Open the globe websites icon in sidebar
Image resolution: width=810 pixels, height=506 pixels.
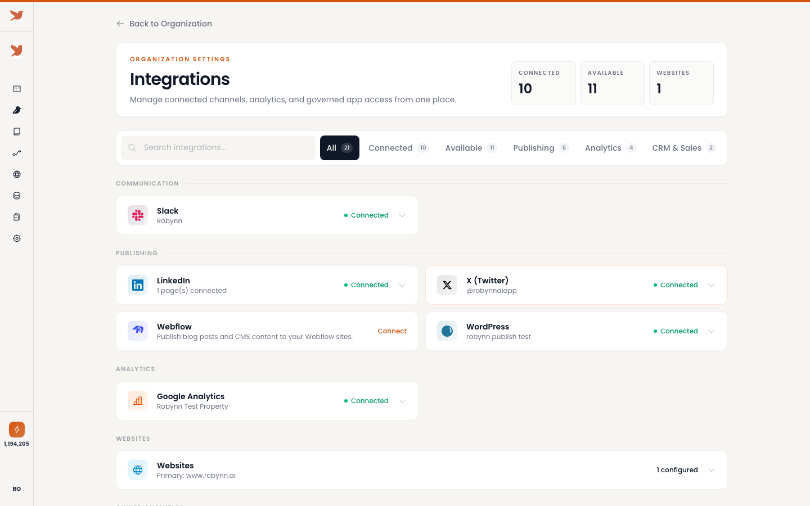click(x=16, y=174)
